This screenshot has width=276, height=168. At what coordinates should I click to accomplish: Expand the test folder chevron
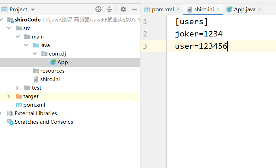pos(17,88)
